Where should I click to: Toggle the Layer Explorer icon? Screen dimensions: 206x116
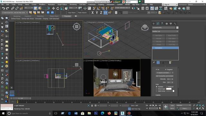pos(147,8)
